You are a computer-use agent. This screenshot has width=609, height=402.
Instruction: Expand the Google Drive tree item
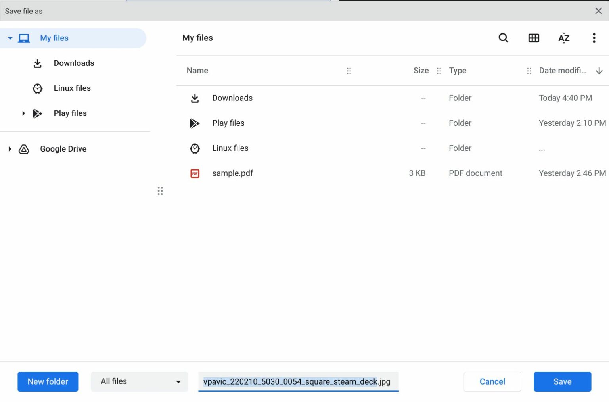point(10,149)
